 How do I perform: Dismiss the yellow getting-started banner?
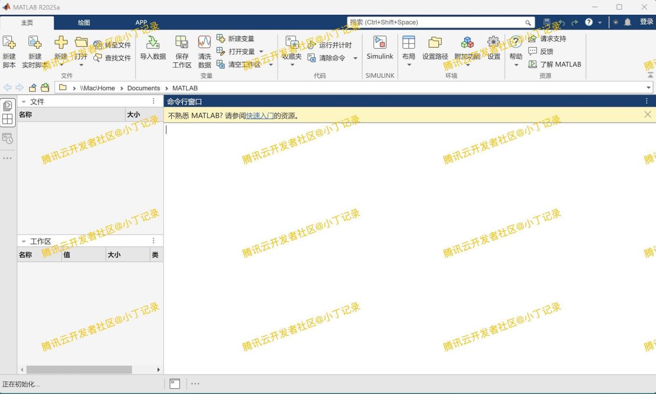(648, 114)
